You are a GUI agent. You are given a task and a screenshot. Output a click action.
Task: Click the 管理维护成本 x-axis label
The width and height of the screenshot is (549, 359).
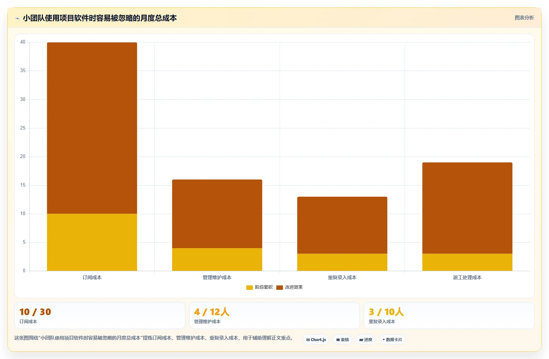pyautogui.click(x=217, y=277)
